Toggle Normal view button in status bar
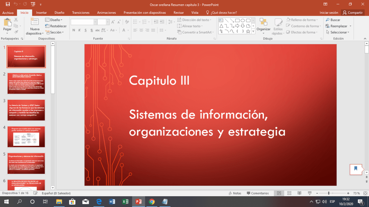369x207 pixels. pyautogui.click(x=279, y=193)
